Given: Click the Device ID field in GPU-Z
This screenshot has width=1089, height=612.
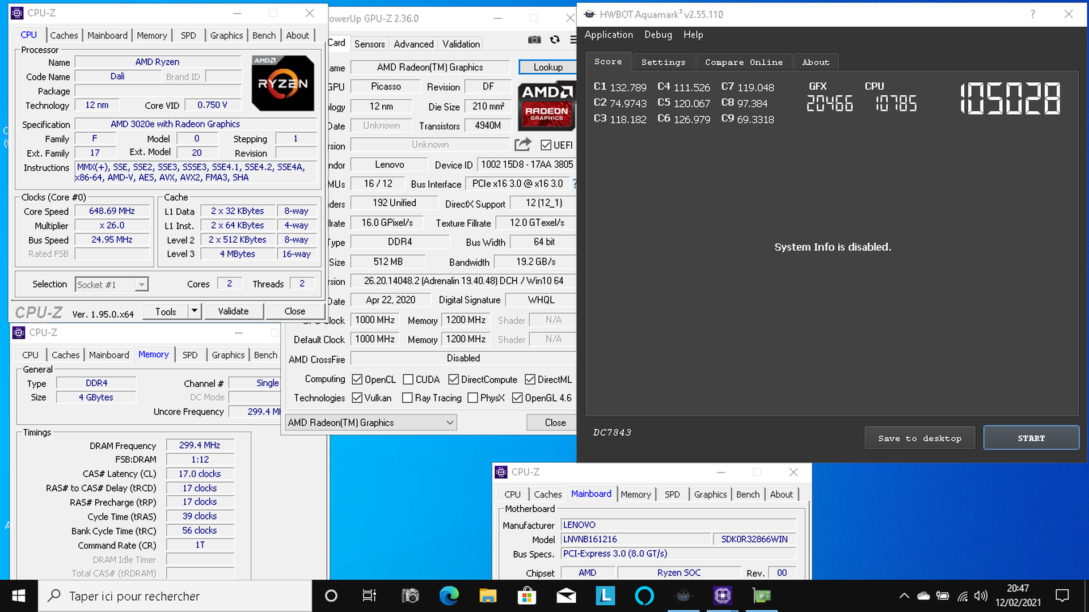Looking at the screenshot, I should 527,164.
